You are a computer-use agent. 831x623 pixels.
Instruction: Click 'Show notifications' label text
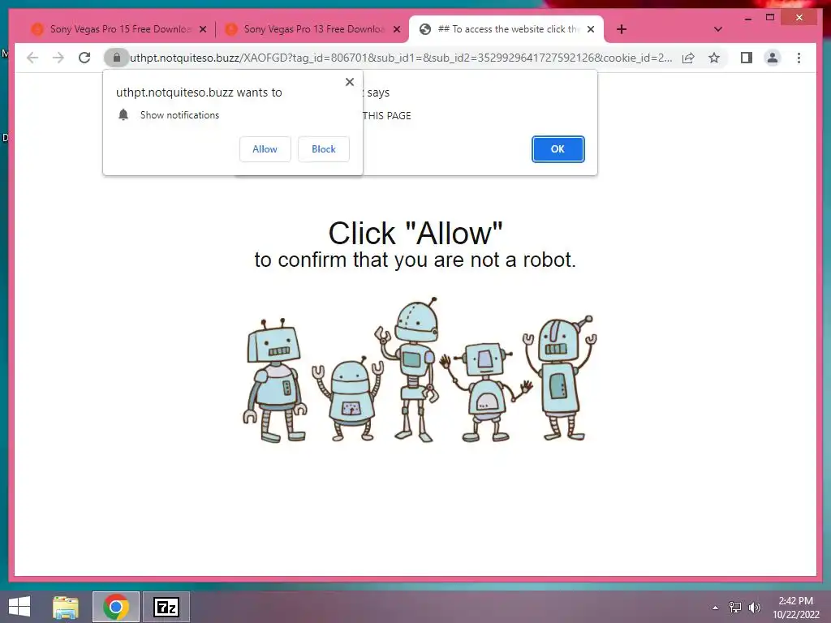pos(179,115)
